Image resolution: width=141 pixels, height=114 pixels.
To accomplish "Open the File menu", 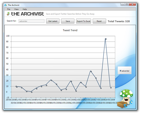I will pyautogui.click(x=9, y=9).
